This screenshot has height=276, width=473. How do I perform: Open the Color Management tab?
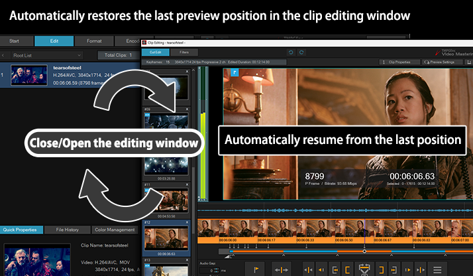[115, 230]
